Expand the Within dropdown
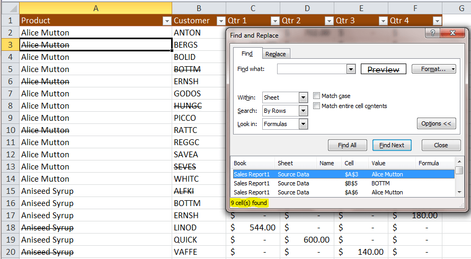 (x=303, y=97)
